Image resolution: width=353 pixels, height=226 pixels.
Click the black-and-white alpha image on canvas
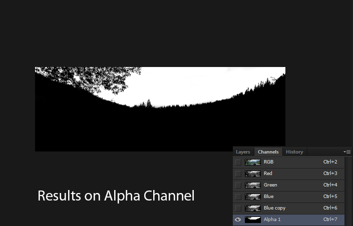(x=160, y=109)
